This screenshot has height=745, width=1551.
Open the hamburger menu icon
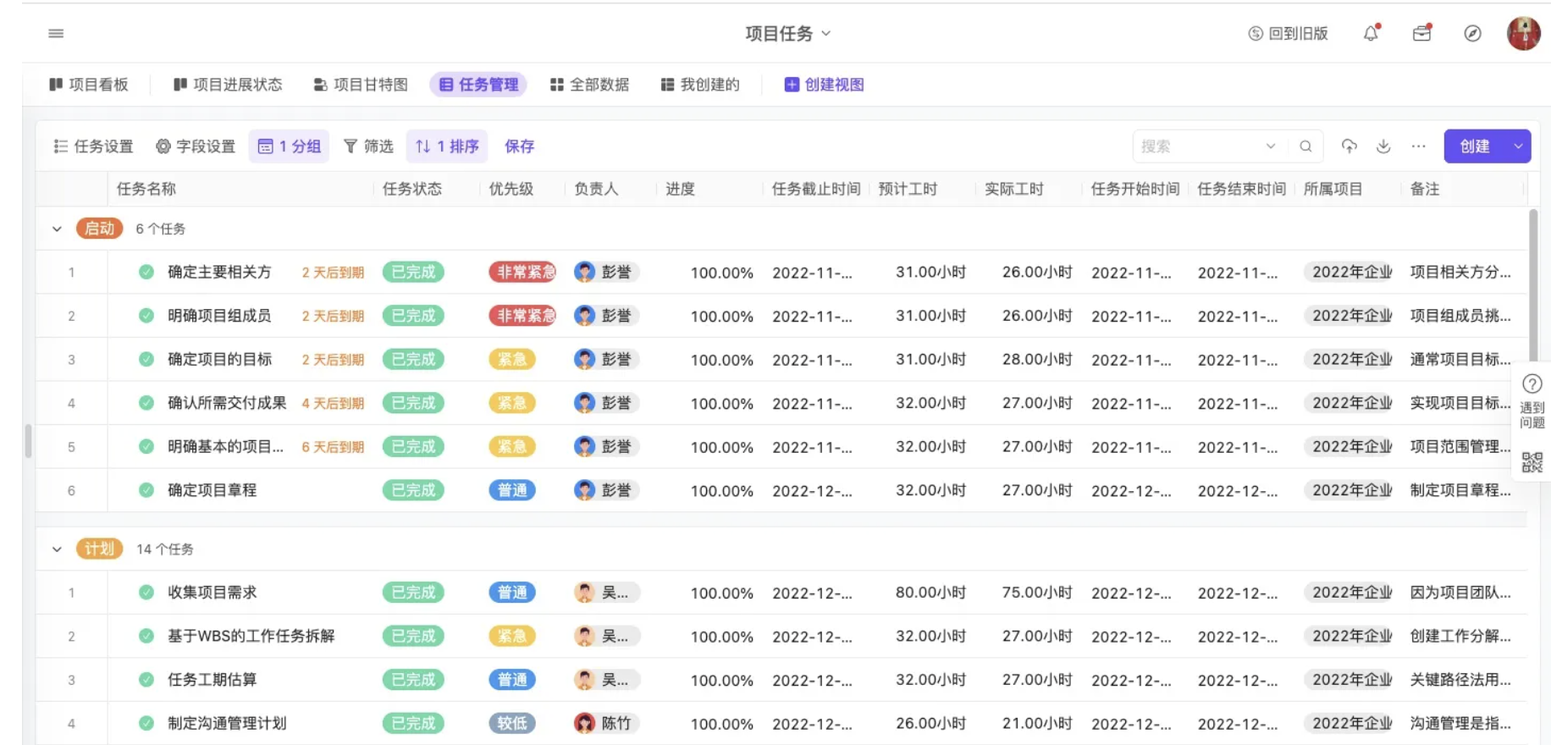[56, 33]
